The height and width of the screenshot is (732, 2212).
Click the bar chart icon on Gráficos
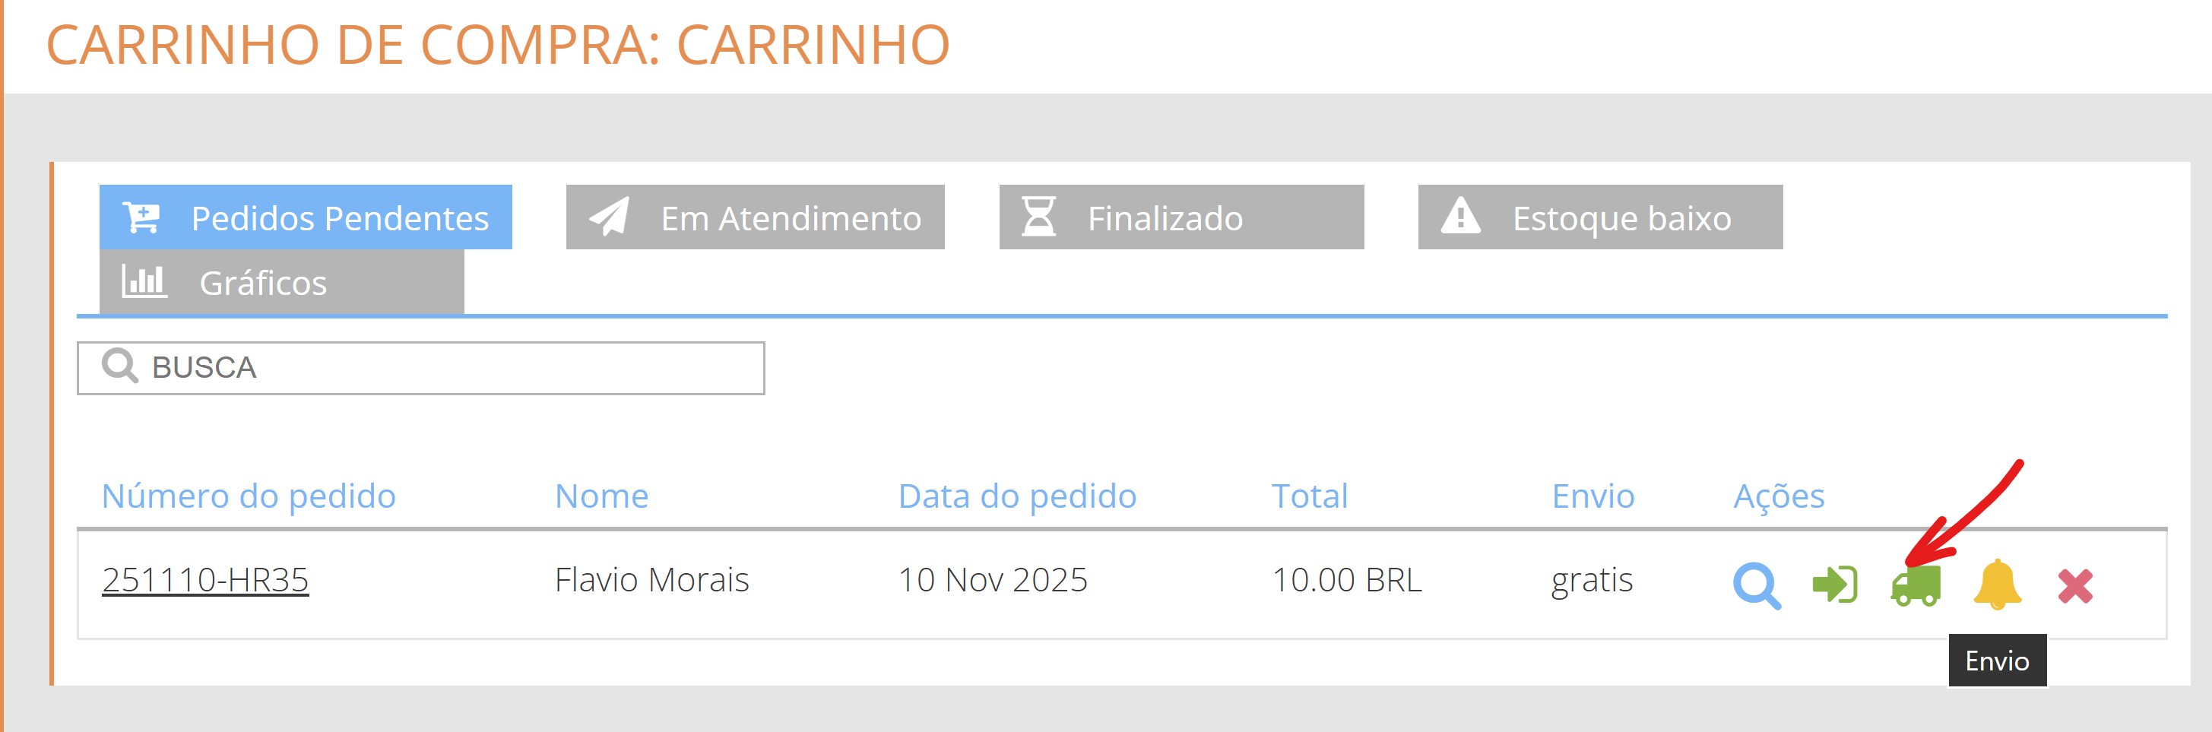[x=146, y=282]
